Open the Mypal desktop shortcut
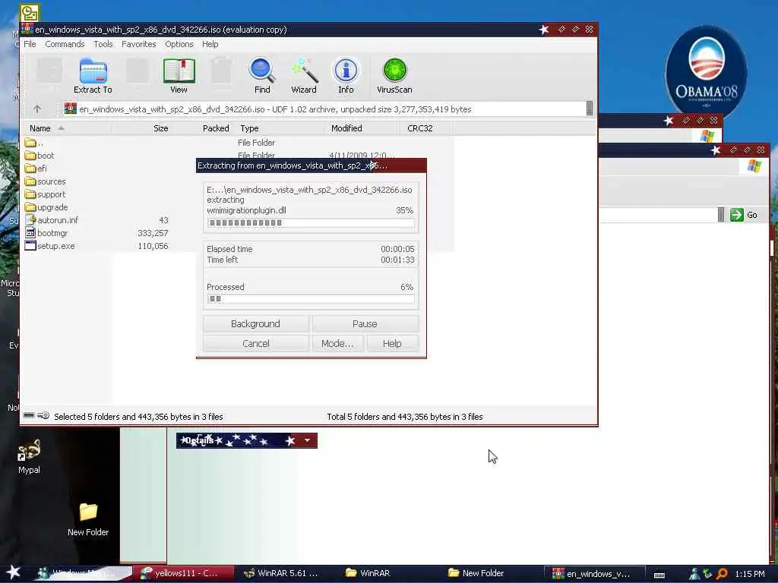The width and height of the screenshot is (778, 583). tap(29, 456)
